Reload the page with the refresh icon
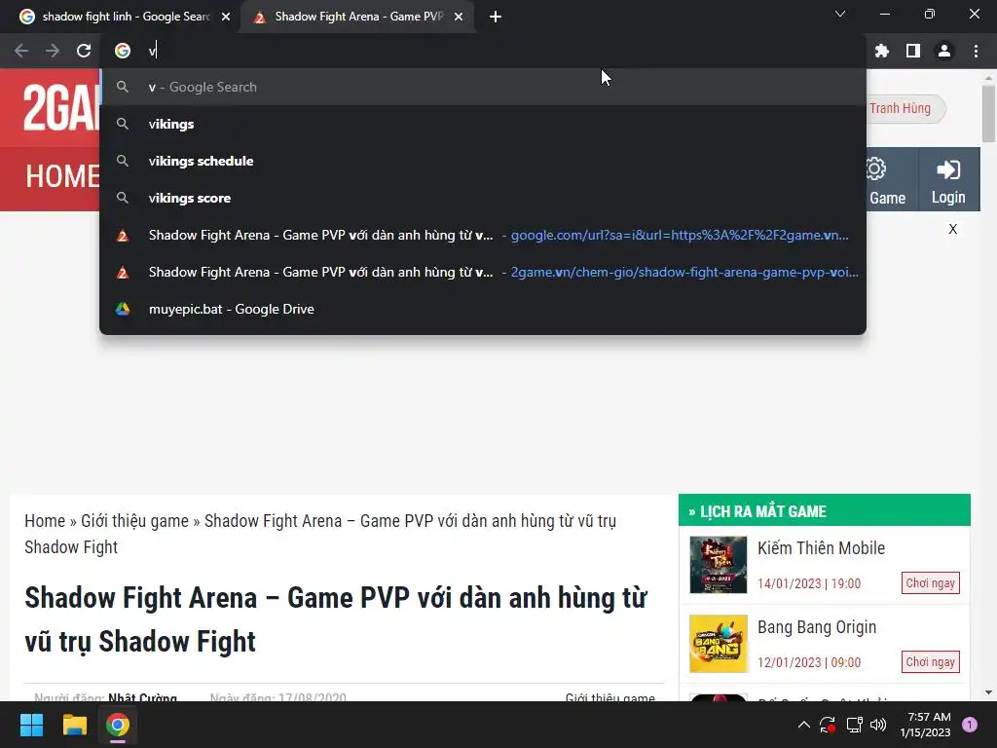Viewport: 997px width, 748px height. point(84,51)
